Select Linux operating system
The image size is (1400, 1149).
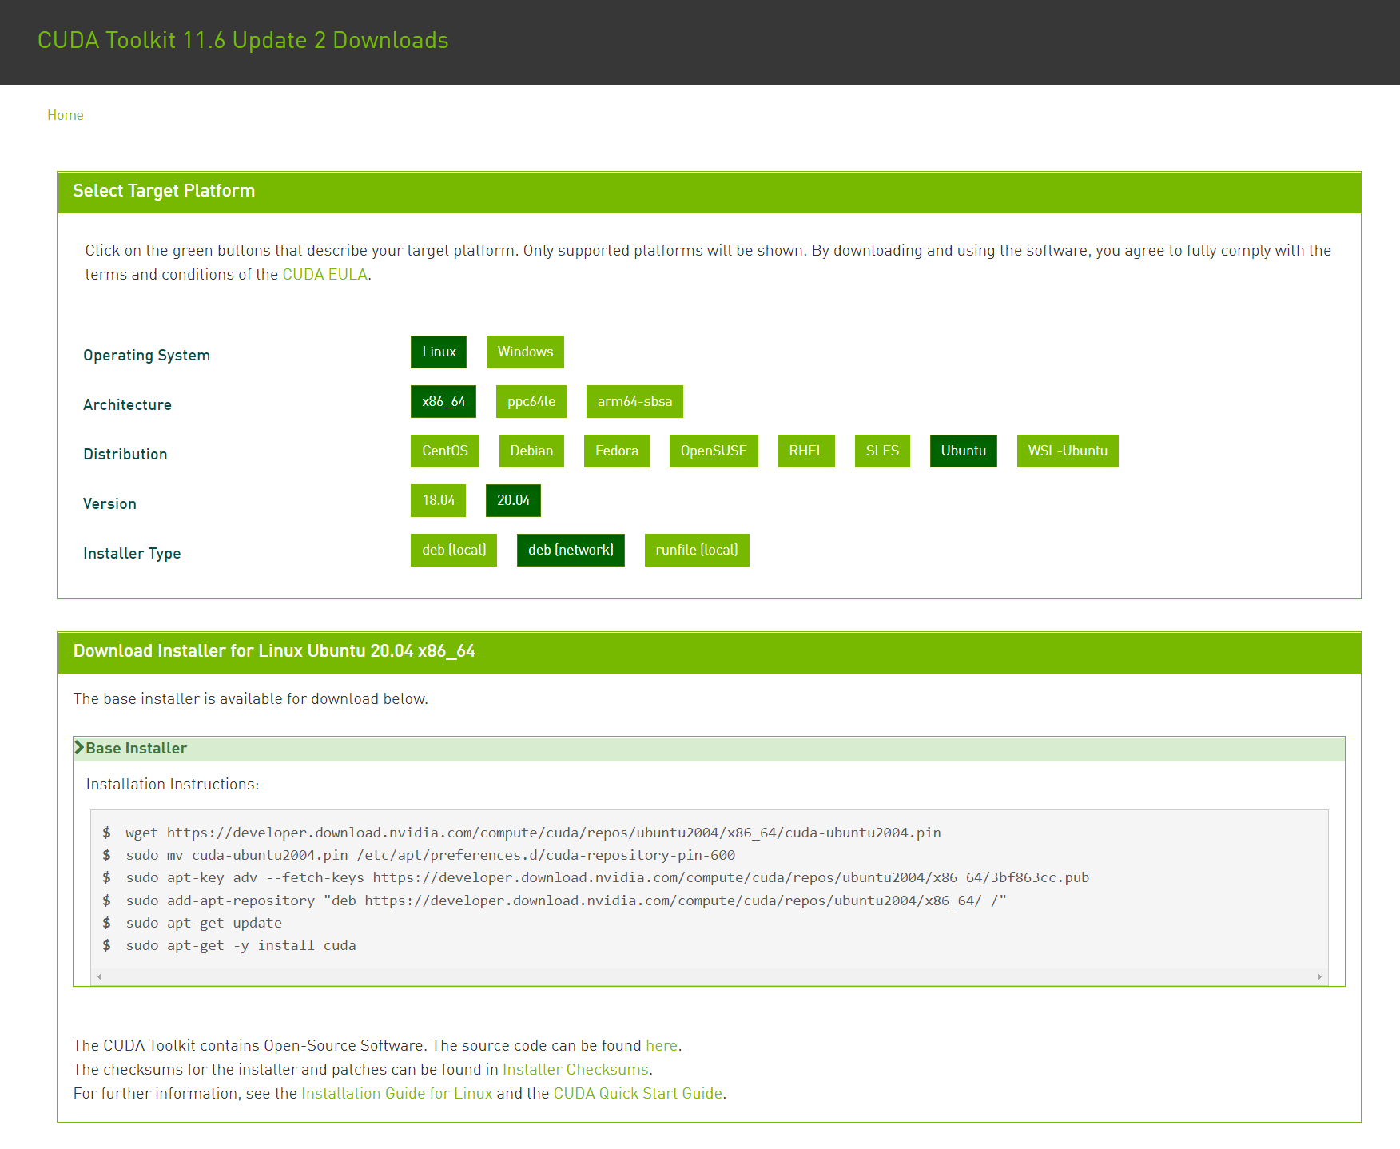[x=439, y=352]
